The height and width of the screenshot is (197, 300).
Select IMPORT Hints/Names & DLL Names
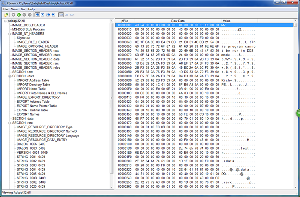[42, 93]
